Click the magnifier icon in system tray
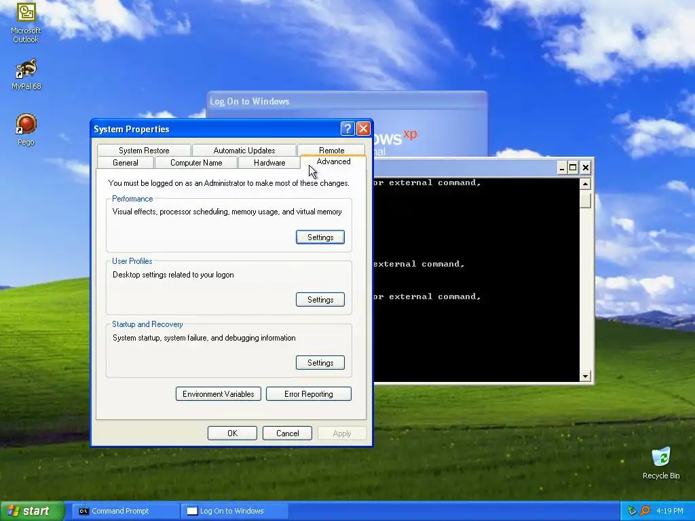The width and height of the screenshot is (695, 521). [x=645, y=511]
